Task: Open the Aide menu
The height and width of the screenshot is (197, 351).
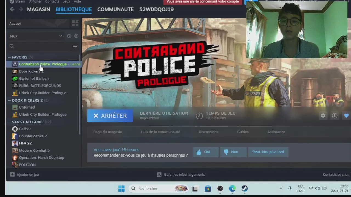Action: [x=77, y=1]
